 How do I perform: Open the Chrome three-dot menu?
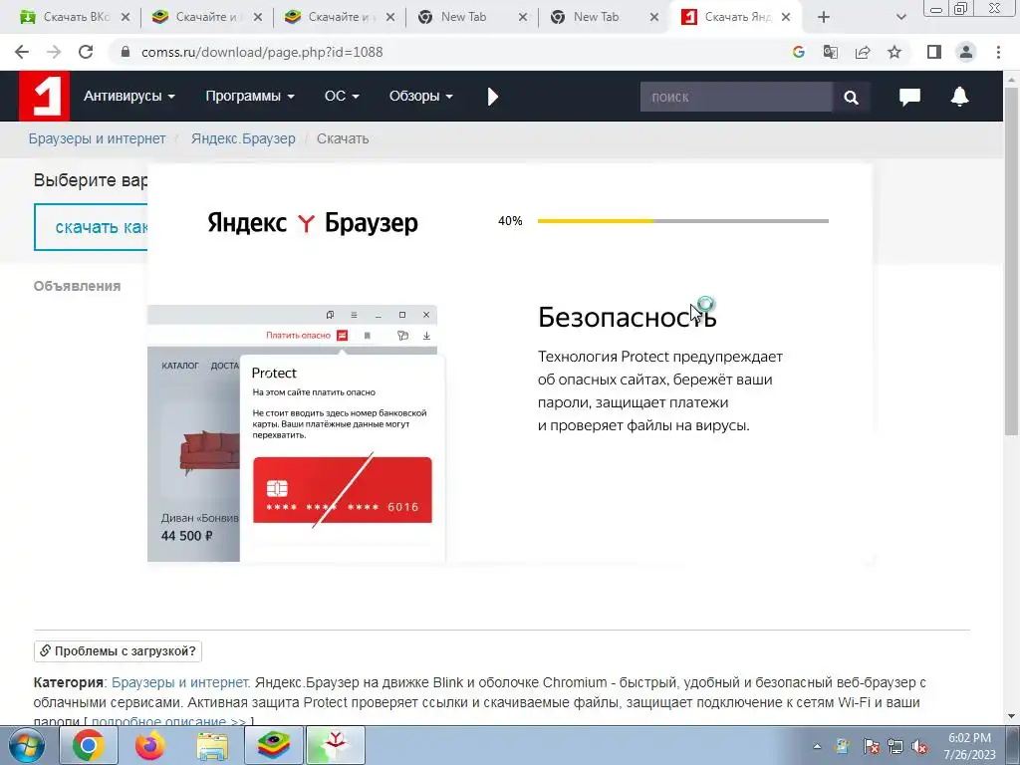click(x=998, y=52)
